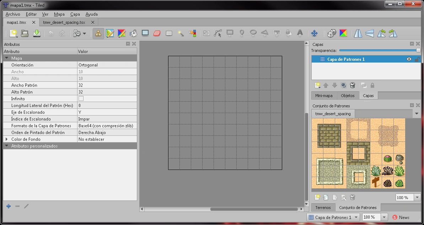The height and width of the screenshot is (225, 424).
Task: Select the Eraser tool
Action: [157, 33]
